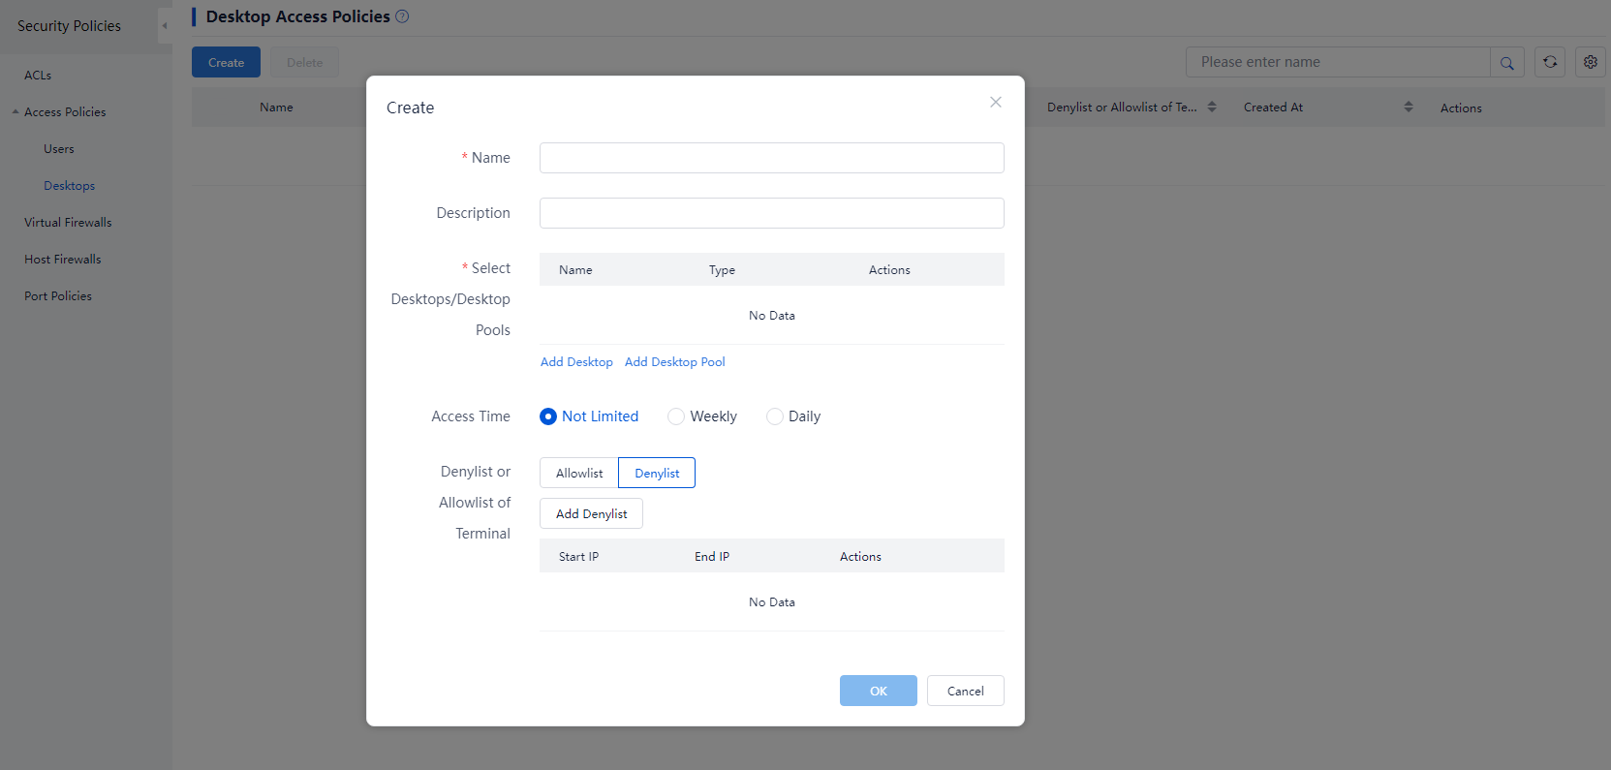Click the search magnifier icon
This screenshot has width=1611, height=770.
coord(1507,62)
